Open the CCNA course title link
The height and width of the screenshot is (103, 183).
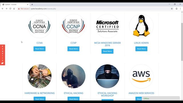coord(39,43)
